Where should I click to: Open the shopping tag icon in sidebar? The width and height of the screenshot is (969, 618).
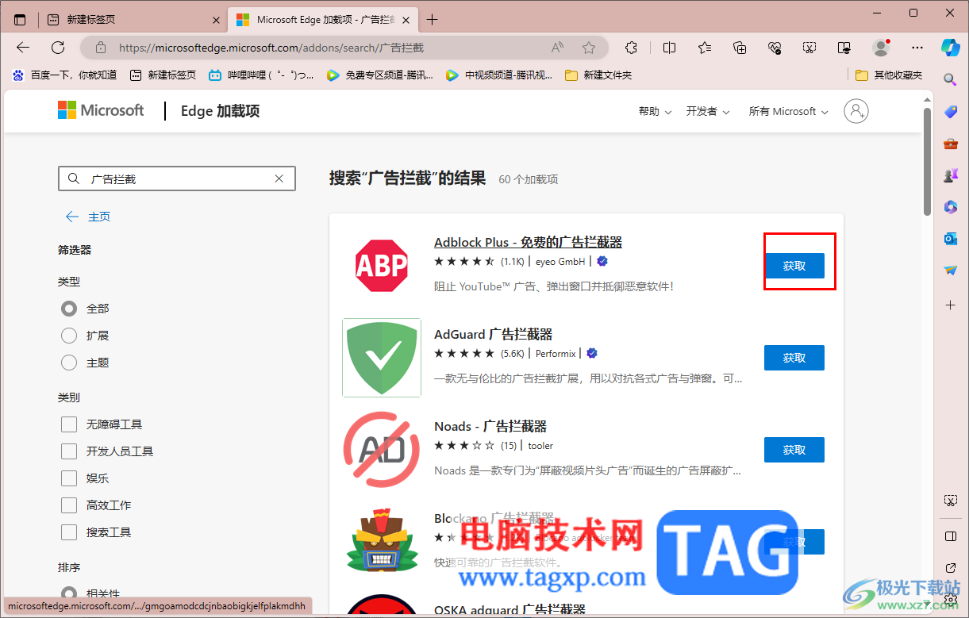pos(950,112)
